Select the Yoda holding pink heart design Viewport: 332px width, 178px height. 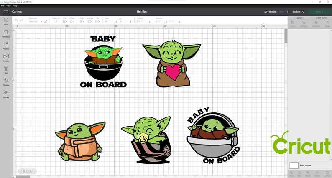pyautogui.click(x=172, y=63)
